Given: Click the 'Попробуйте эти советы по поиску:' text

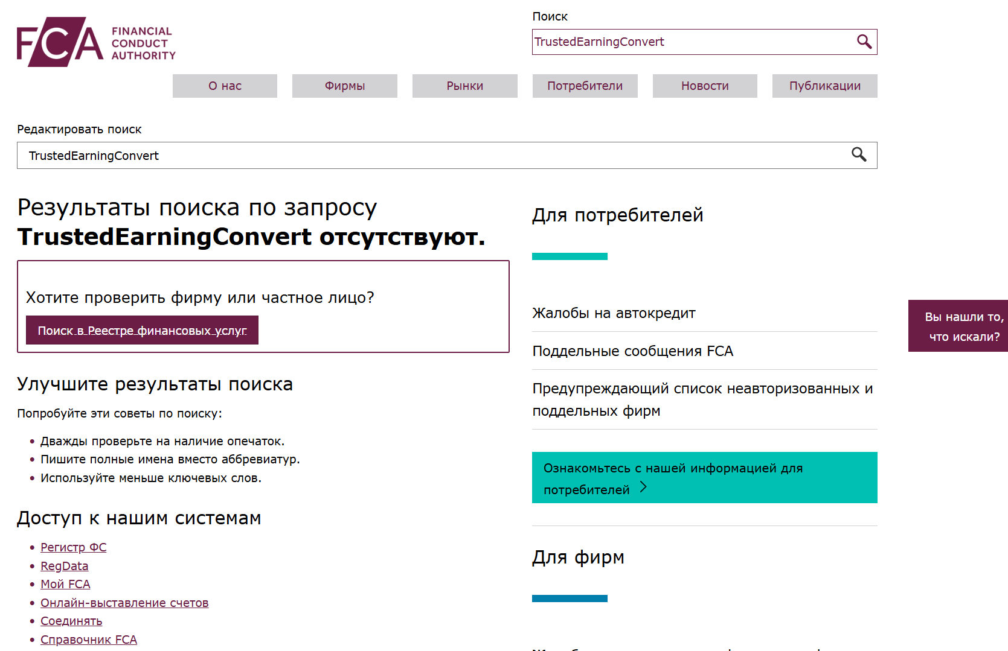Looking at the screenshot, I should [x=120, y=413].
